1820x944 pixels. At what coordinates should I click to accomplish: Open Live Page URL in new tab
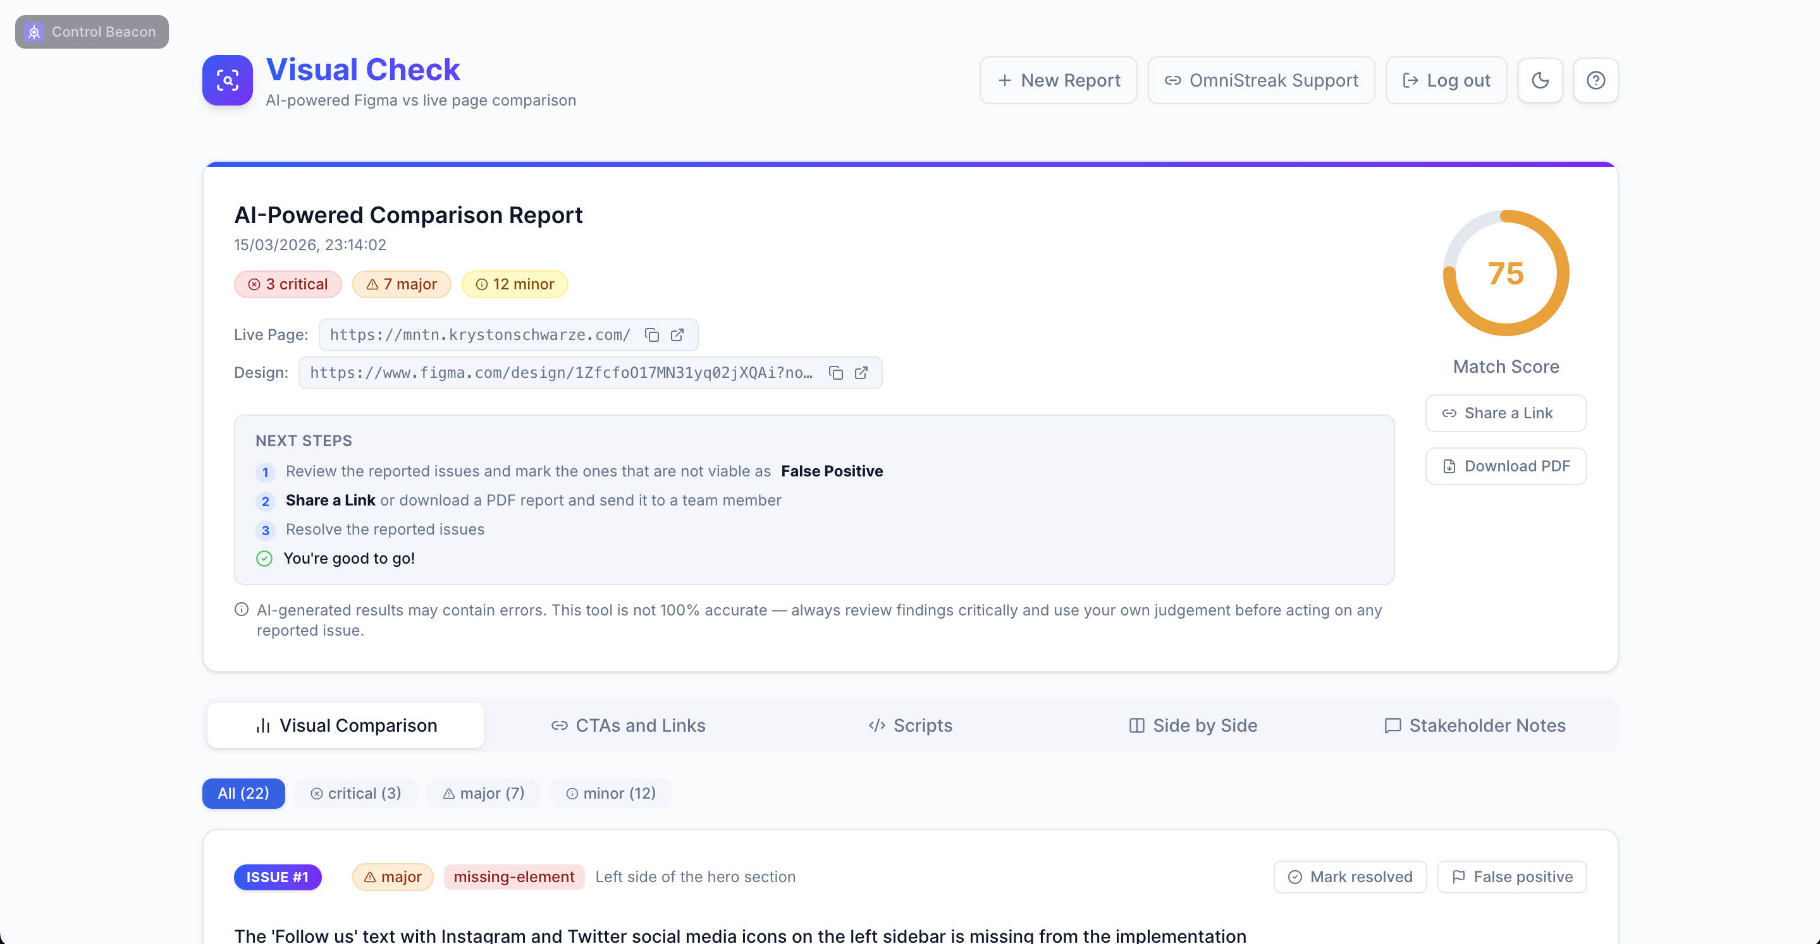point(677,335)
